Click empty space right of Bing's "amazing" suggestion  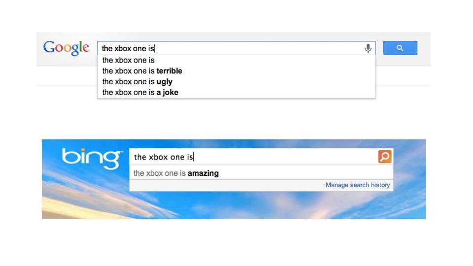[305, 173]
